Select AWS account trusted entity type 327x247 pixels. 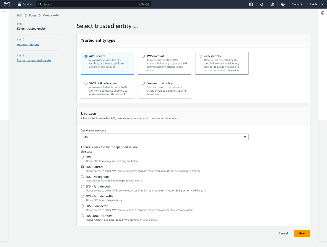[143, 56]
